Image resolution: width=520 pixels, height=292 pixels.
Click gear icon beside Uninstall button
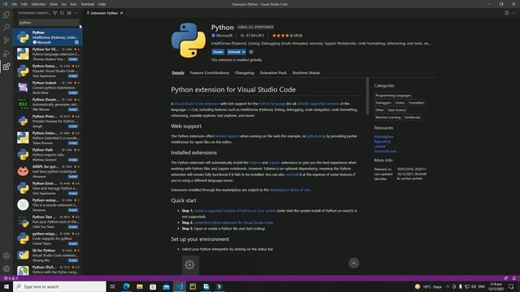[x=251, y=52]
